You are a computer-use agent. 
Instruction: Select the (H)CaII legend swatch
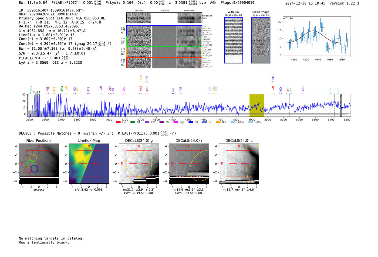251,122
